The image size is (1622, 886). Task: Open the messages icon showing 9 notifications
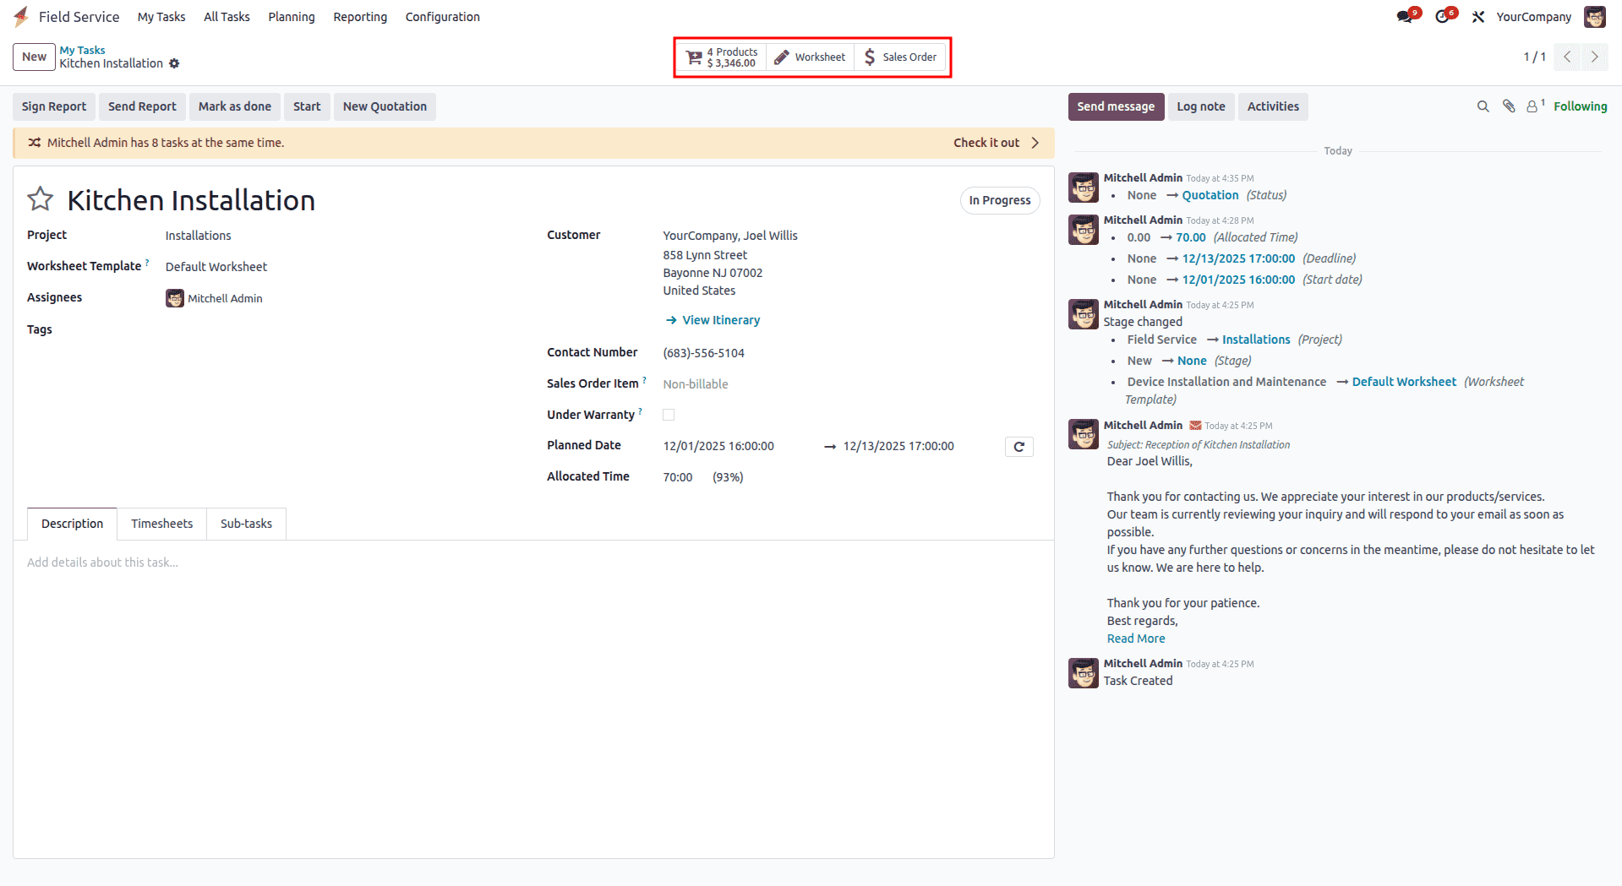(1405, 16)
